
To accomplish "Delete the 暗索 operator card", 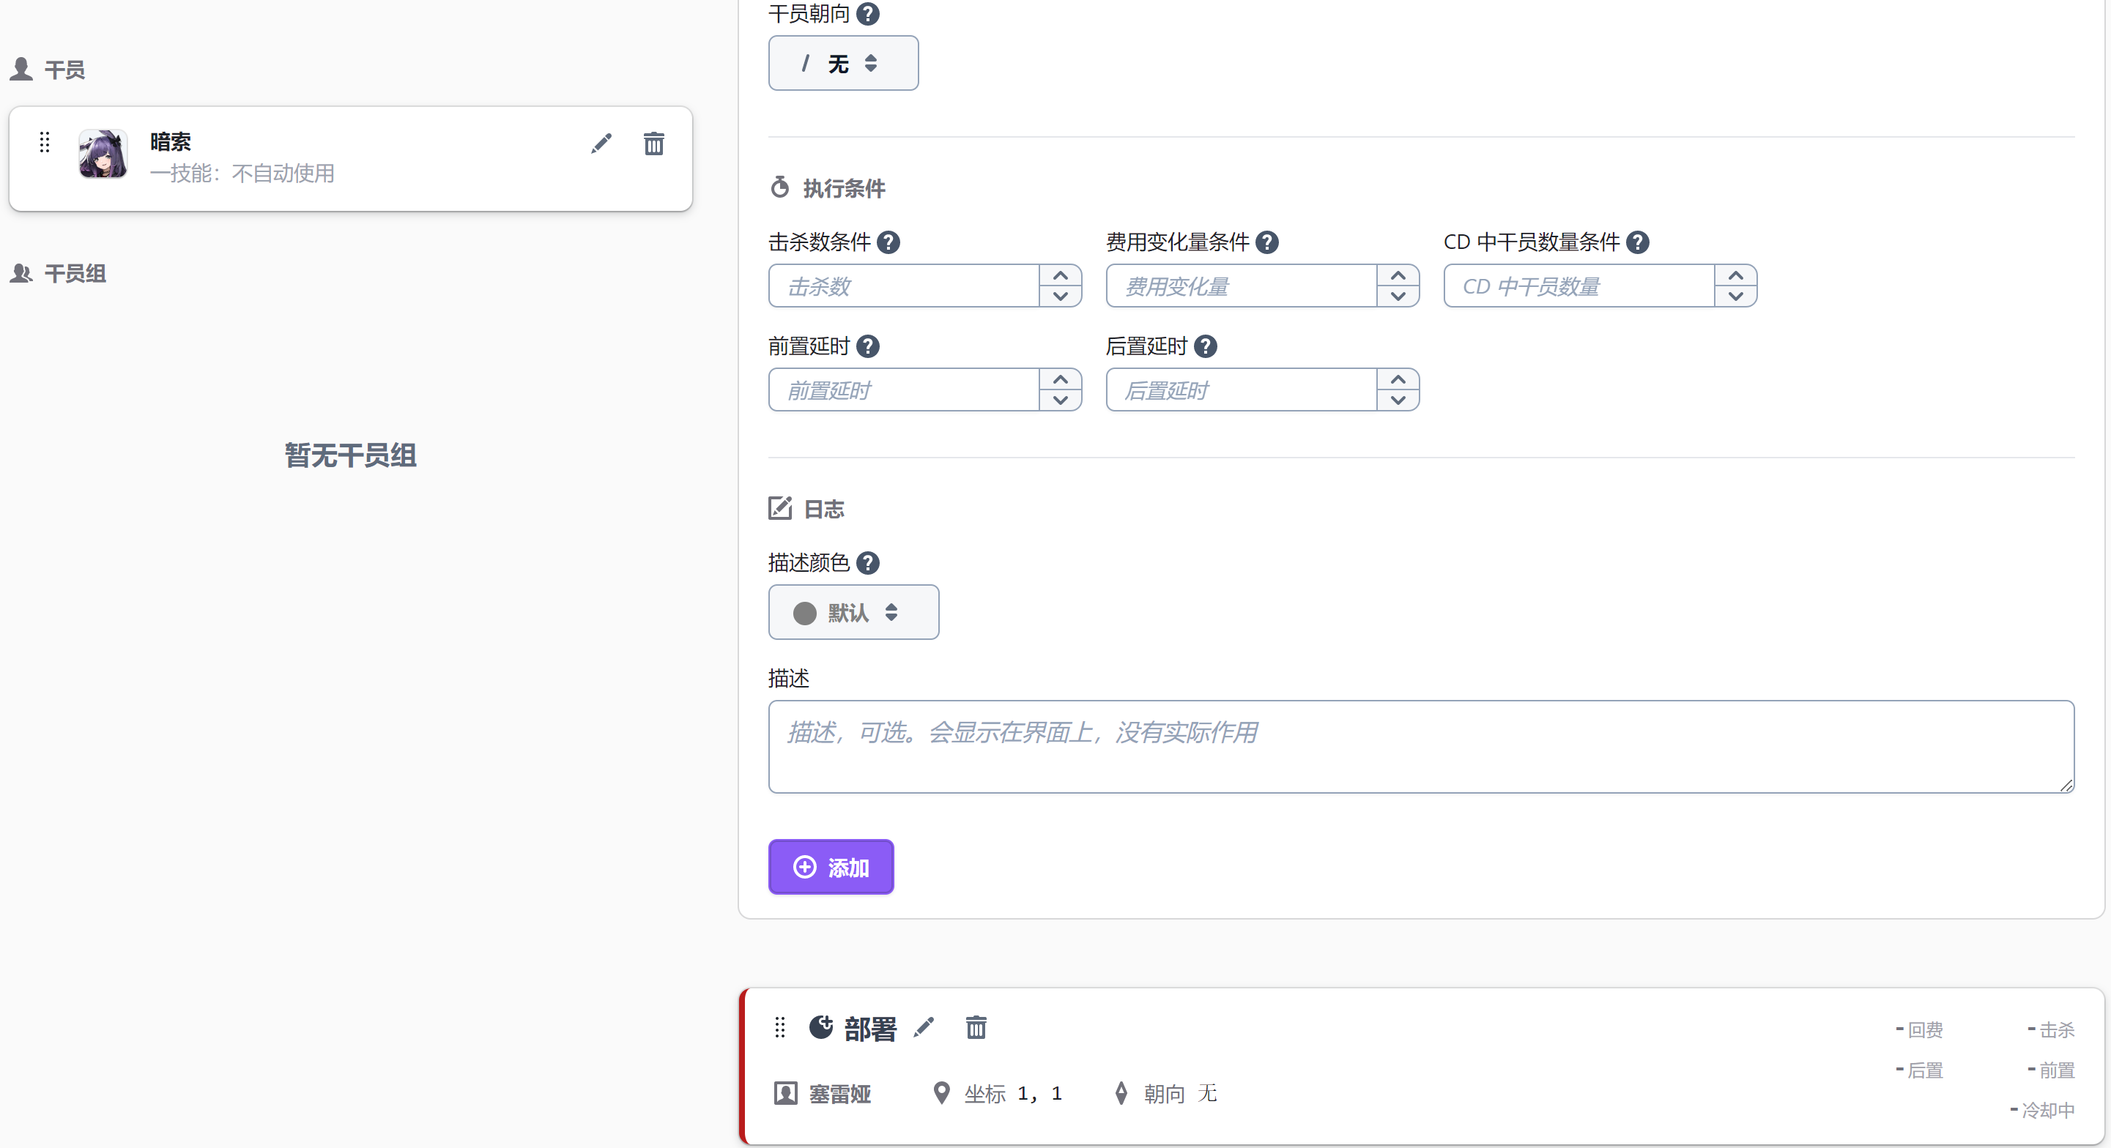I will point(653,143).
